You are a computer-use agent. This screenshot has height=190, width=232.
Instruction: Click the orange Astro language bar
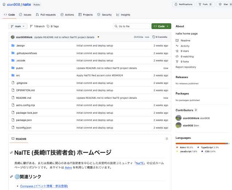(200, 143)
